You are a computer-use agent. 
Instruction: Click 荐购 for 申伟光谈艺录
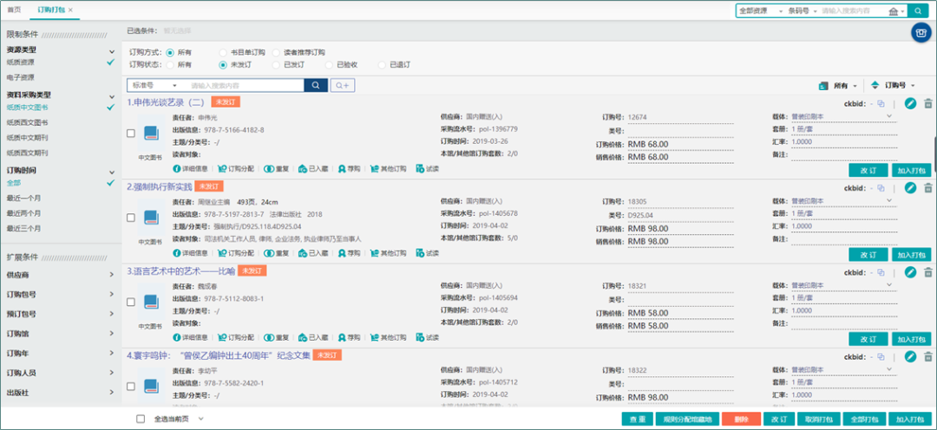point(350,168)
